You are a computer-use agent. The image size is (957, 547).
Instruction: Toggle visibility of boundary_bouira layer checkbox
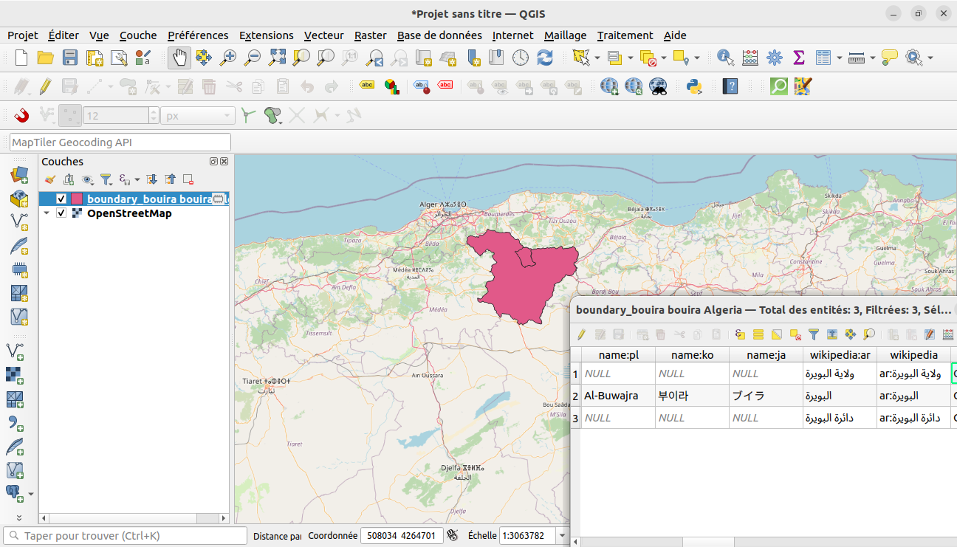[x=61, y=199]
